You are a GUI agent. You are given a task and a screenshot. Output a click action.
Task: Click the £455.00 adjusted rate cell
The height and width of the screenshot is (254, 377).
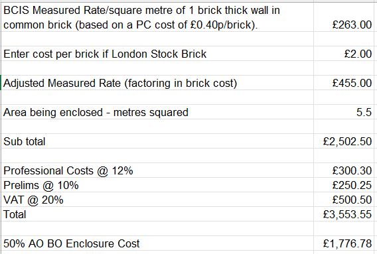(345, 83)
